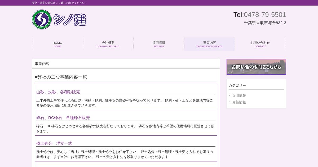
Task: Click the シノ建 company logo
Action: pos(59,20)
